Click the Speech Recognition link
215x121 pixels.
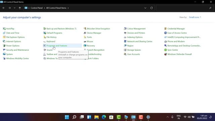pyautogui.click(x=95, y=50)
